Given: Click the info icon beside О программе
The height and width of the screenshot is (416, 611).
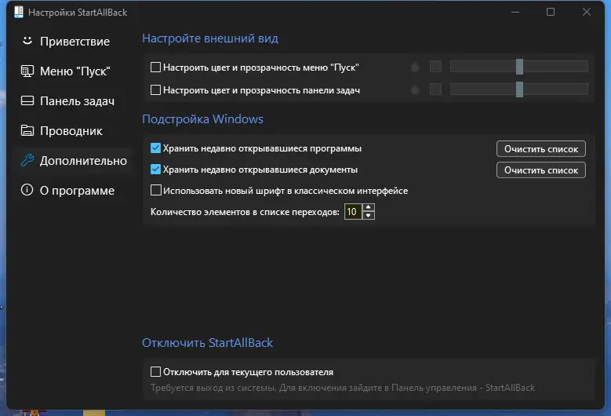Looking at the screenshot, I should click(x=27, y=190).
